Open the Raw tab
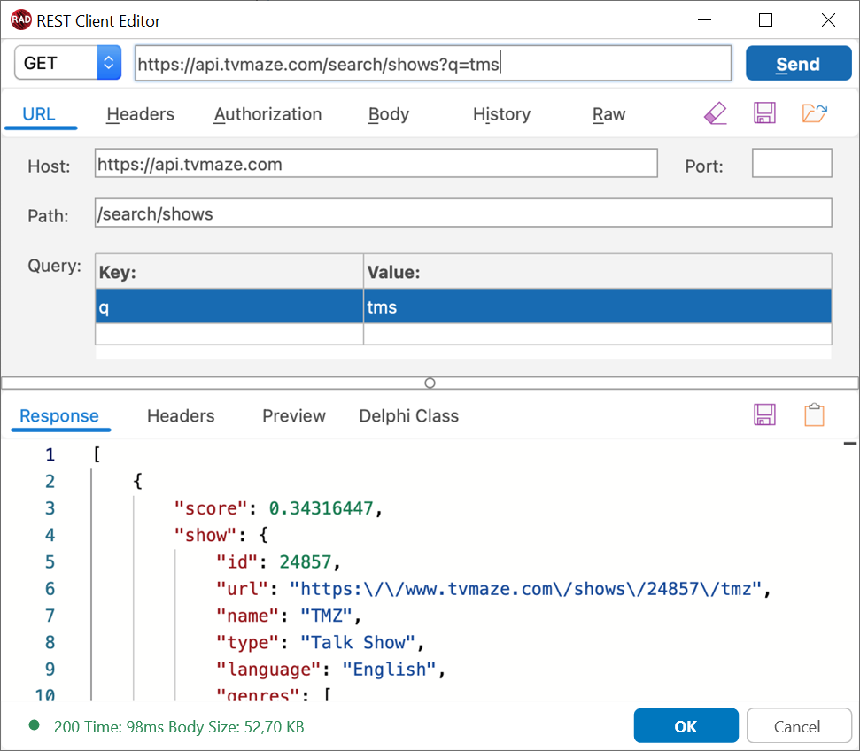Screen dimensions: 860x751 click(608, 113)
